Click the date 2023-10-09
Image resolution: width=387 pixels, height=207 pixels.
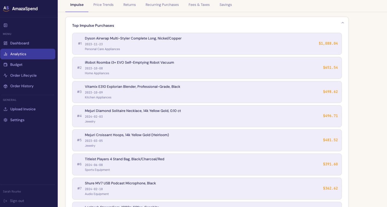coord(94,93)
